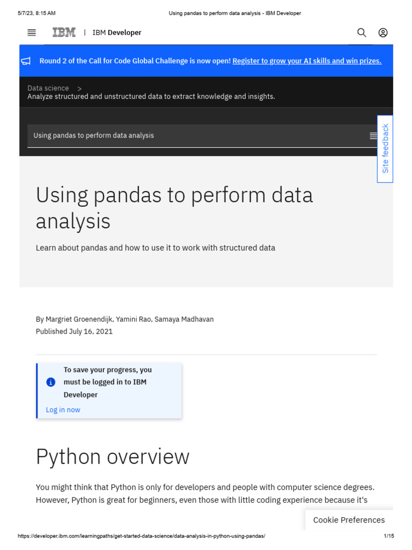The height and width of the screenshot is (550, 412).
Task: Click the IBM logo
Action: click(x=64, y=33)
